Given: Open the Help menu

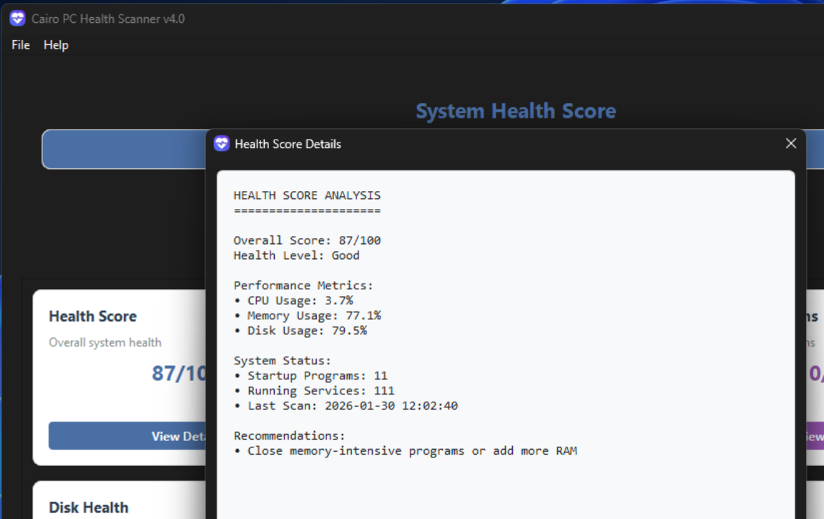Looking at the screenshot, I should pyautogui.click(x=56, y=44).
